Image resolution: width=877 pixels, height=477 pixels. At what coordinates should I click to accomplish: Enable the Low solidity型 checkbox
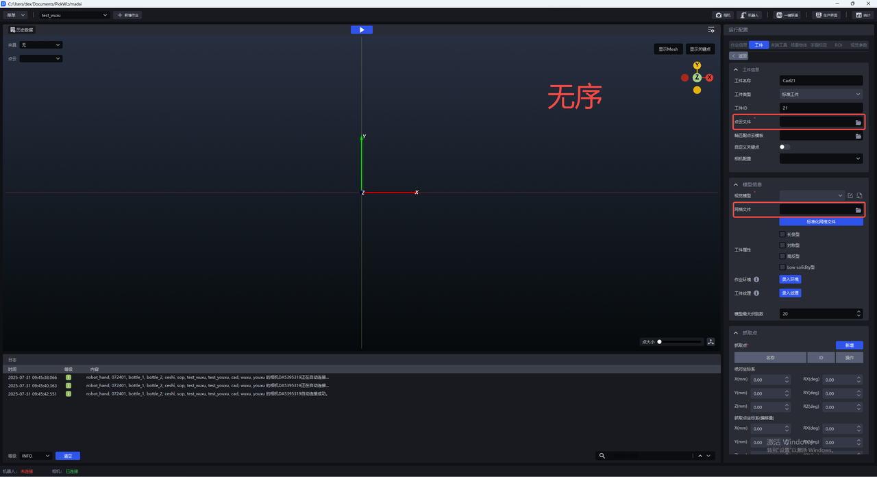point(782,267)
